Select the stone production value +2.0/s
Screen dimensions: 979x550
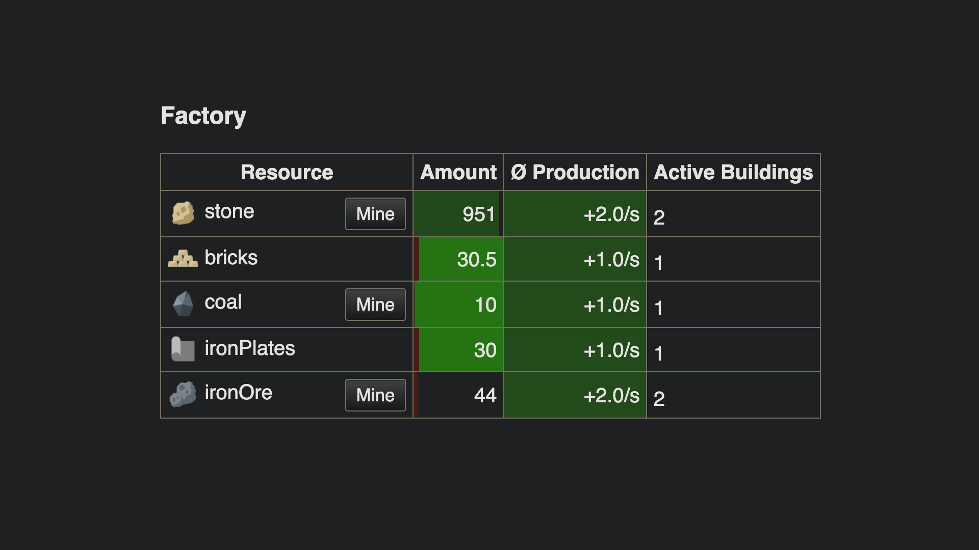(x=610, y=215)
